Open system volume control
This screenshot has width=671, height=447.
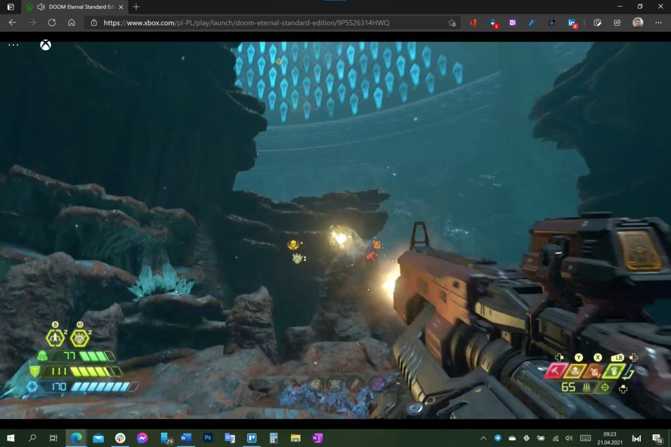pos(569,438)
